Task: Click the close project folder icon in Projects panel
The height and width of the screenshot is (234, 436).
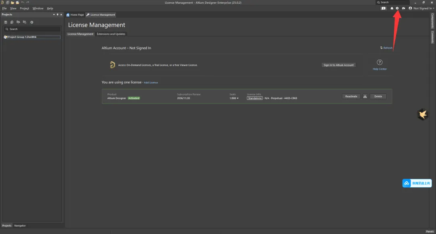Action: pos(25,22)
